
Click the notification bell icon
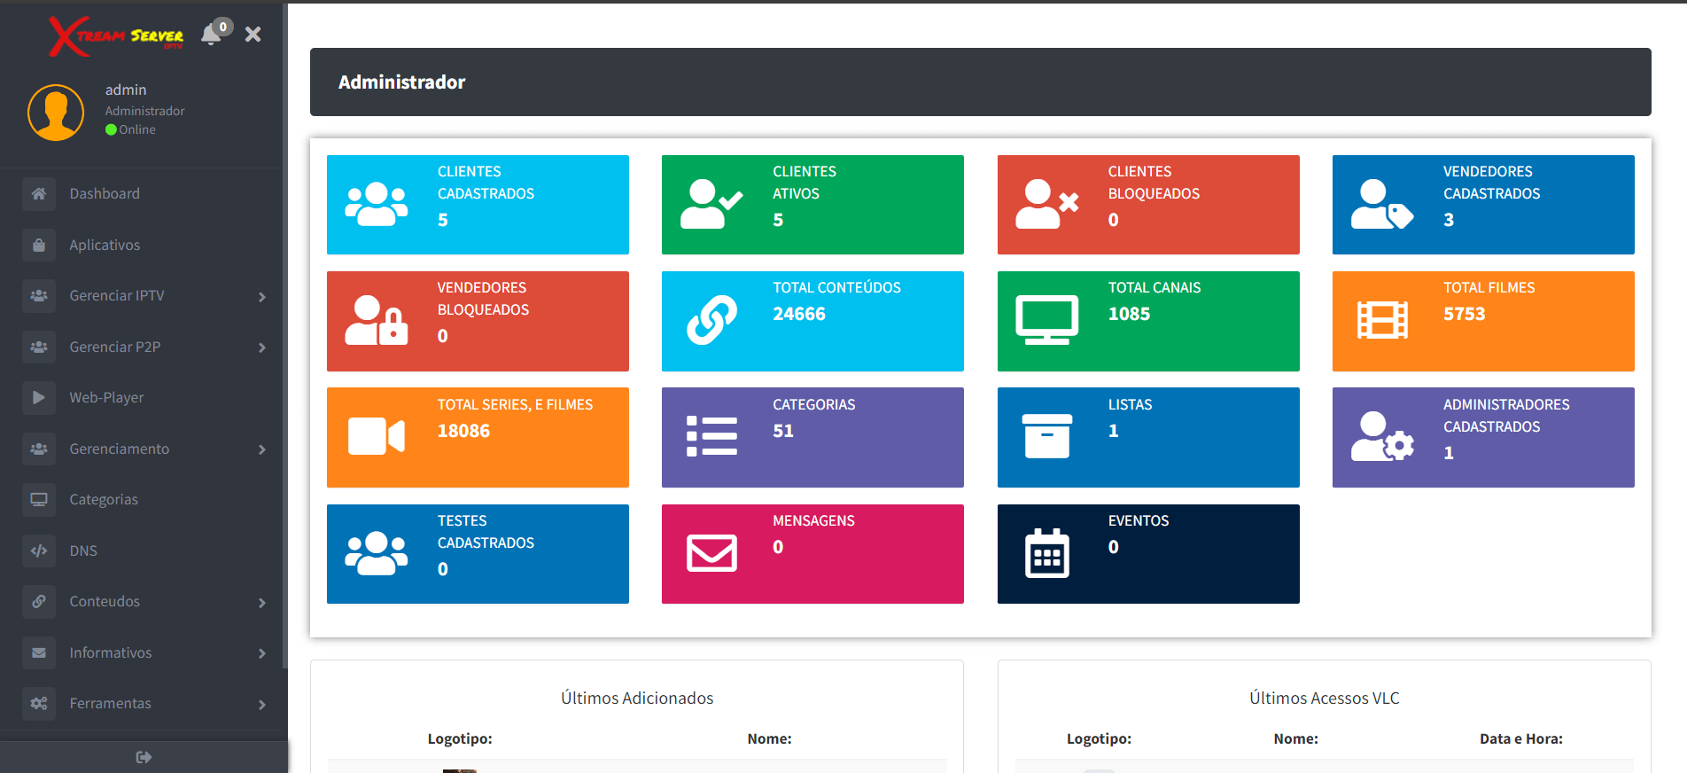click(x=211, y=35)
